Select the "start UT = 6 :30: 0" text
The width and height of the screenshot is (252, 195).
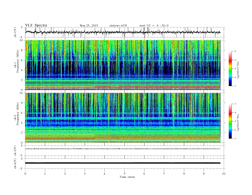[x=154, y=25]
